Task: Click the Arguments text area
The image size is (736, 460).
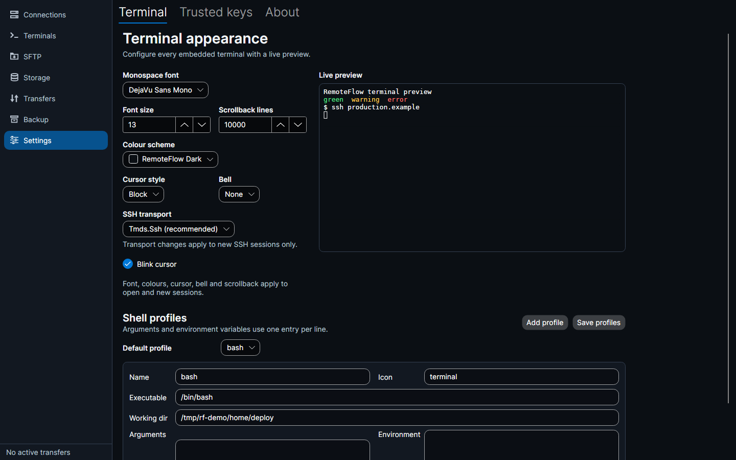Action: 272,450
